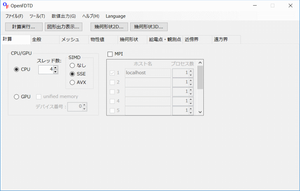Increase process count for localhost row
This screenshot has height=191, width=300.
pyautogui.click(x=191, y=71)
